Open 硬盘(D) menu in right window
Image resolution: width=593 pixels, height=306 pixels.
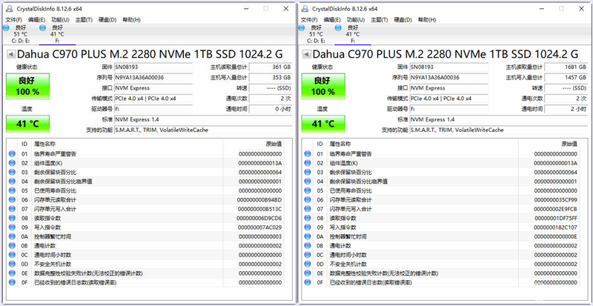[x=402, y=20]
